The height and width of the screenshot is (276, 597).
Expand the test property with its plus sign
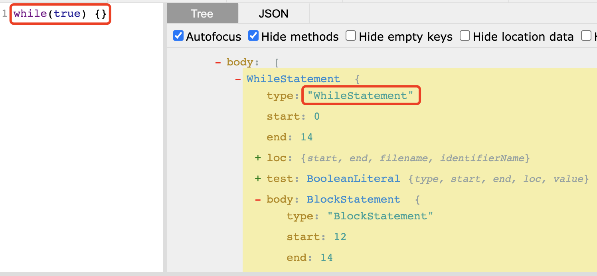click(x=258, y=179)
